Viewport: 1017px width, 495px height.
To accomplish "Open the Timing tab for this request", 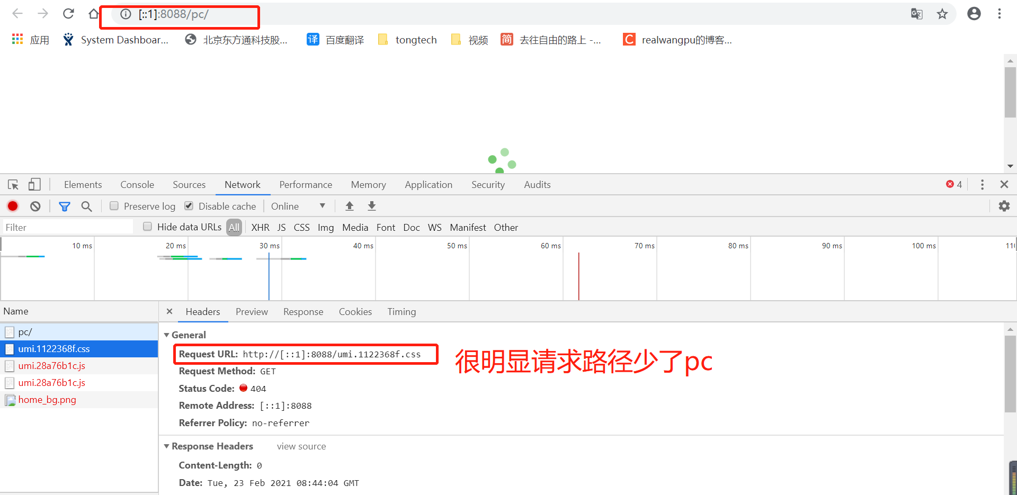I will (x=401, y=312).
